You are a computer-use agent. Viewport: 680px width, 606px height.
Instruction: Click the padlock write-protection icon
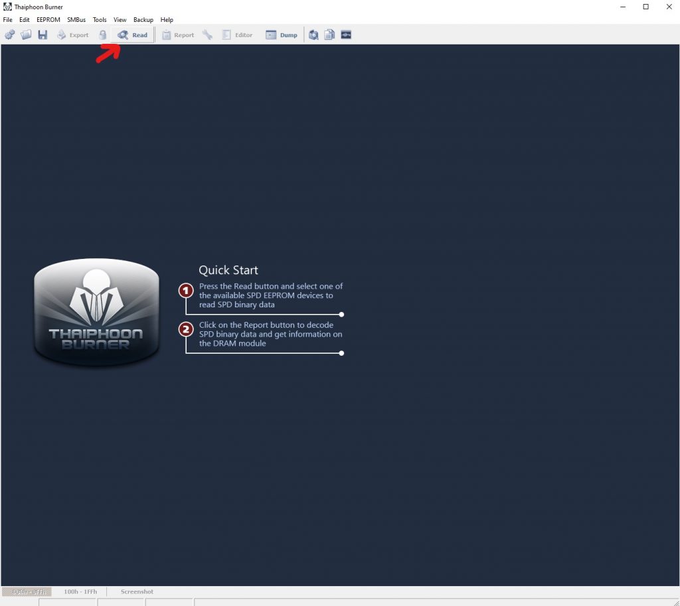click(102, 35)
